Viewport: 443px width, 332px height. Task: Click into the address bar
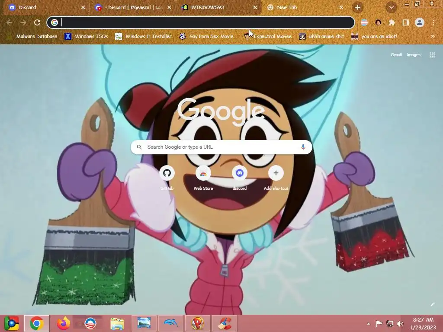coord(201,22)
